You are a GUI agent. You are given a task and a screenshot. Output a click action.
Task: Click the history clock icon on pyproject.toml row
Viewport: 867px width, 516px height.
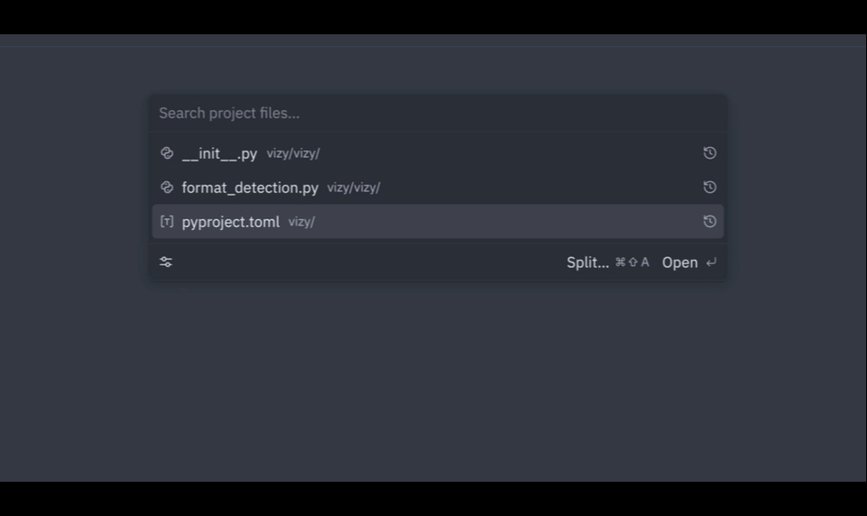(x=709, y=221)
